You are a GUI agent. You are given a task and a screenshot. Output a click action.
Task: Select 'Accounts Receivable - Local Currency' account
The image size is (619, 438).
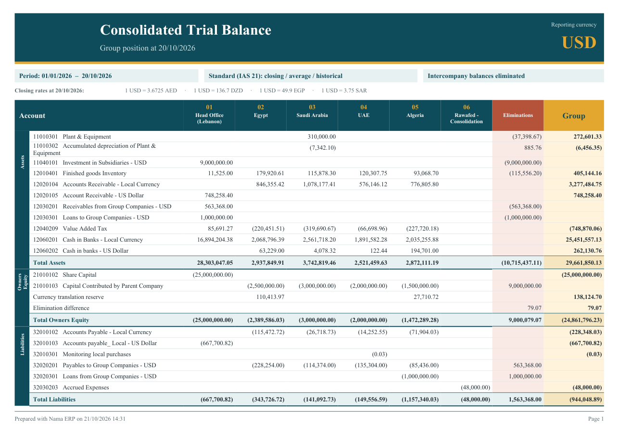[96, 184]
